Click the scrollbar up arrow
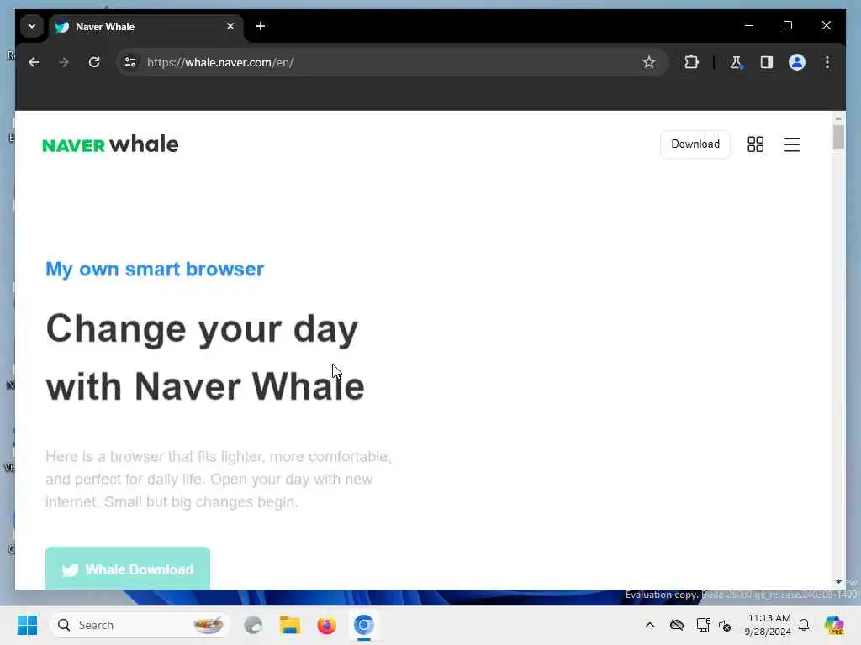Screen dimensions: 861x645 point(838,118)
